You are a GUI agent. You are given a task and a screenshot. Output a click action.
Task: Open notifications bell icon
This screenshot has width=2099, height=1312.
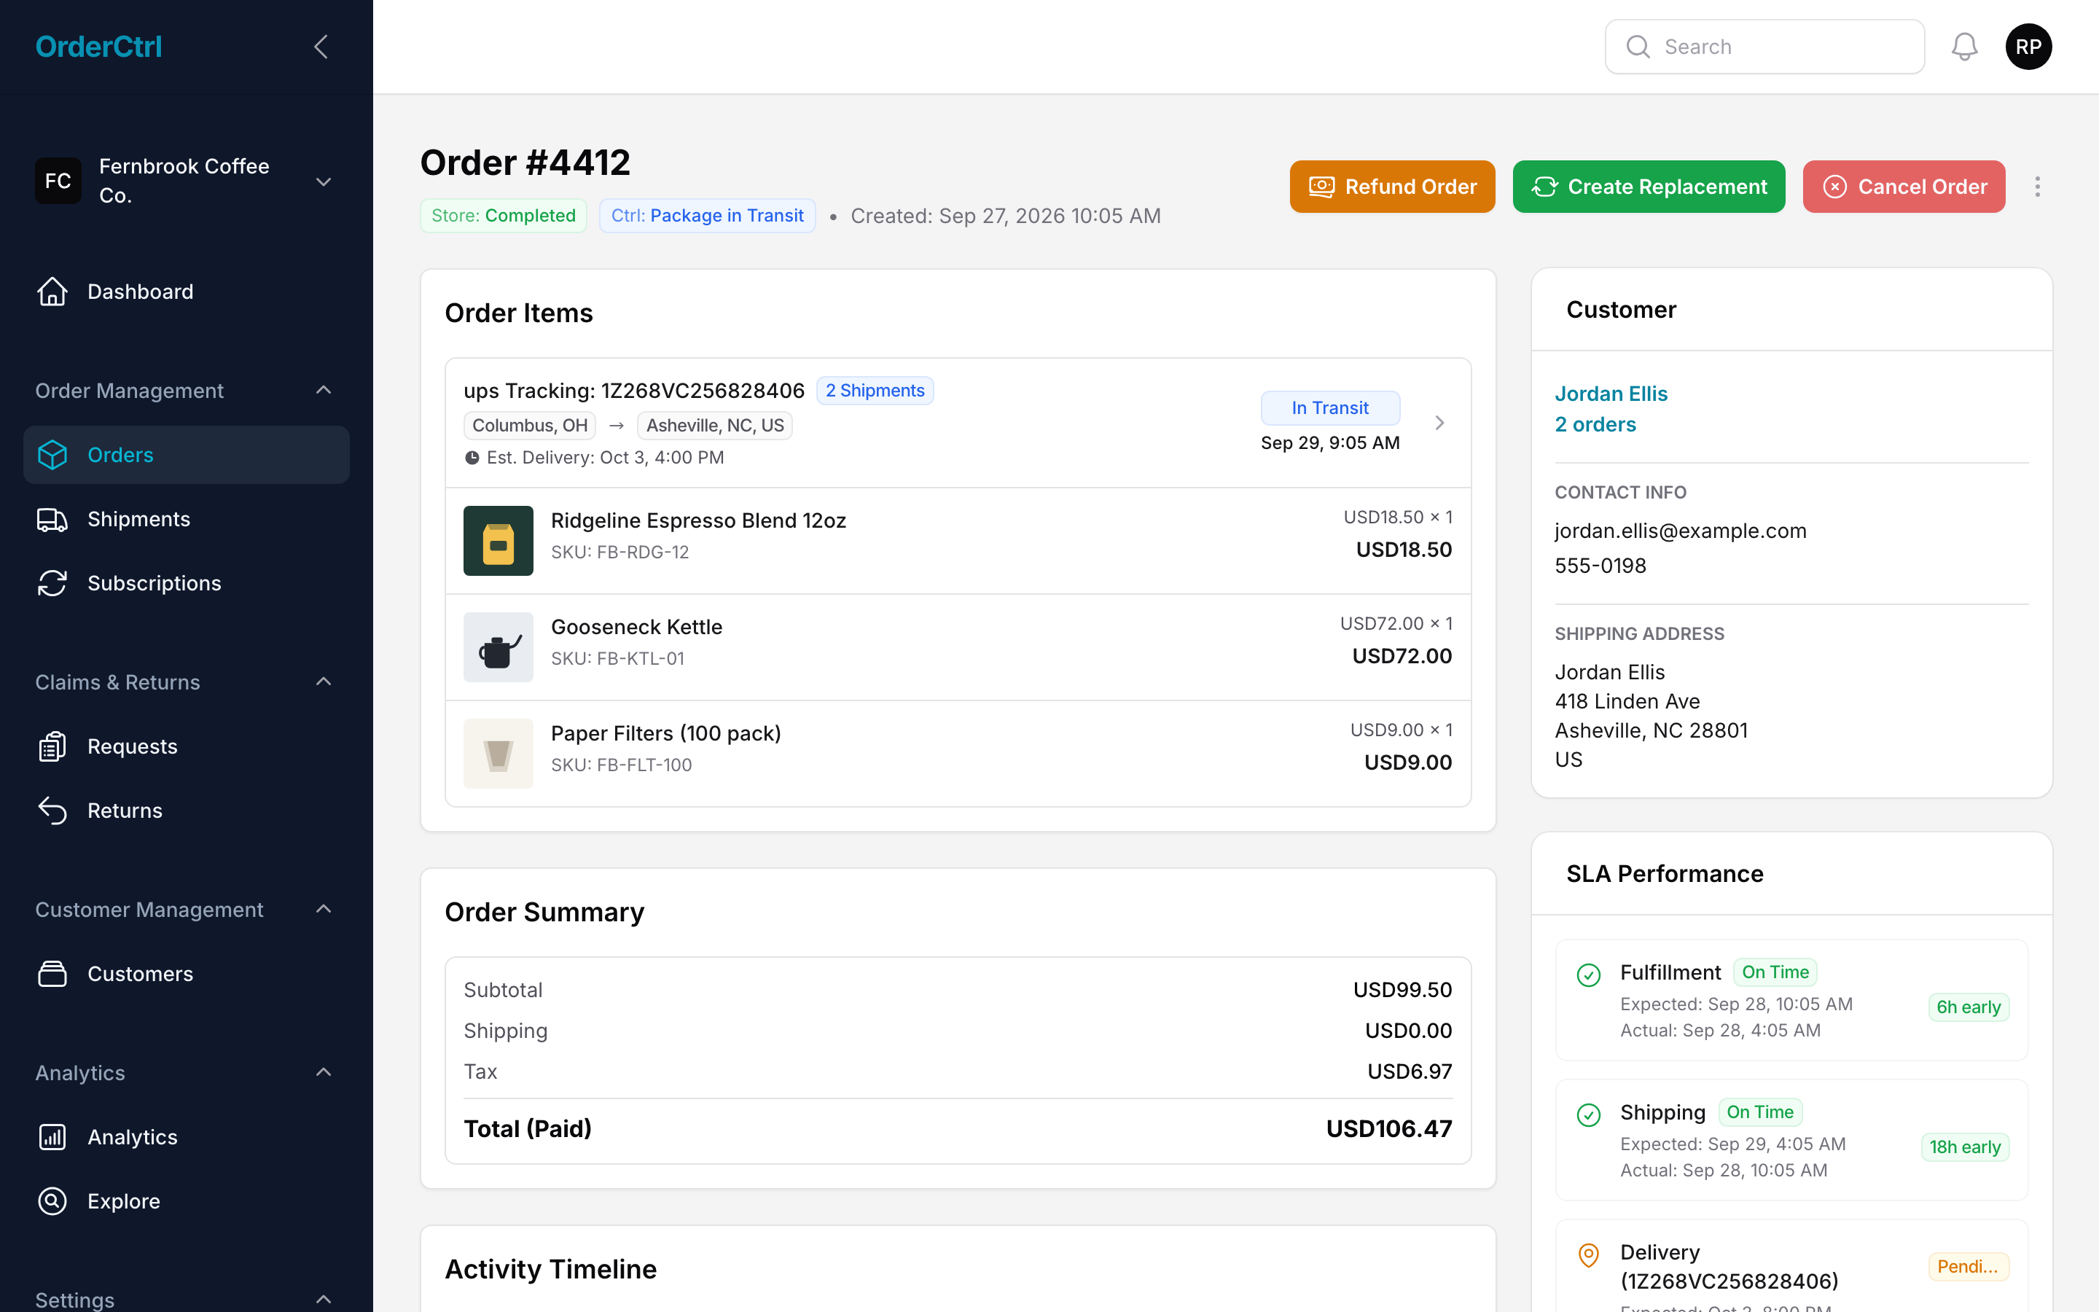[1965, 47]
